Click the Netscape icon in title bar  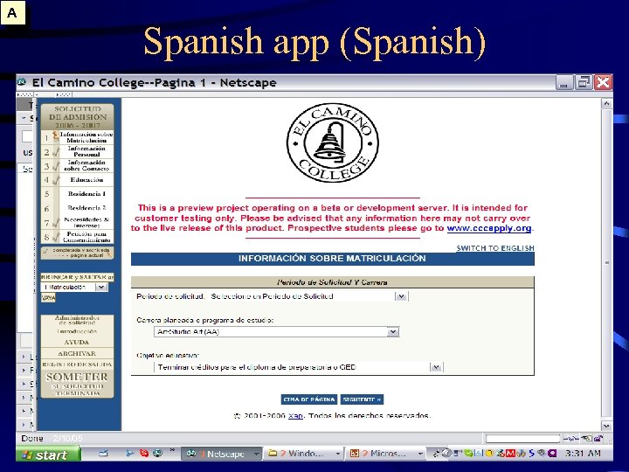coord(22,82)
